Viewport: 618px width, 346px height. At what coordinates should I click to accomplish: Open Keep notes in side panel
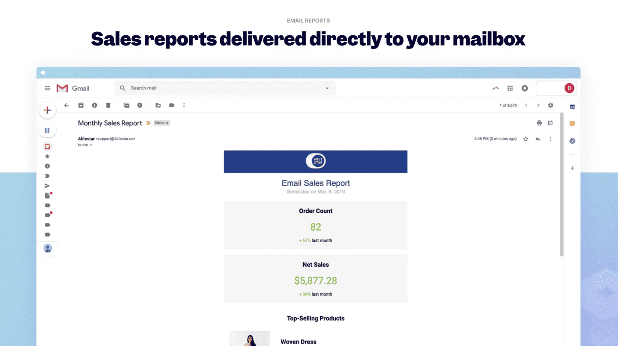(572, 124)
